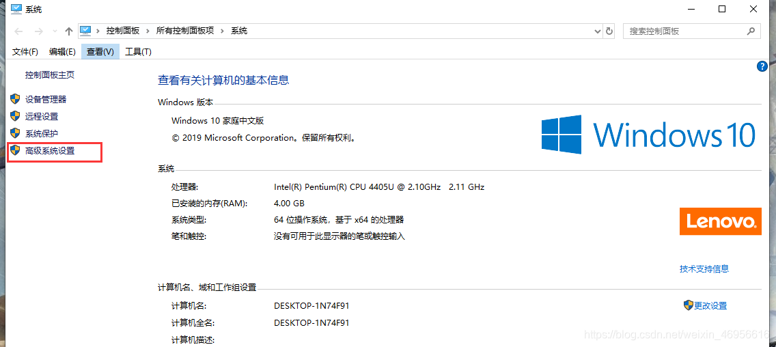Click the magnifier search icon

(751, 31)
